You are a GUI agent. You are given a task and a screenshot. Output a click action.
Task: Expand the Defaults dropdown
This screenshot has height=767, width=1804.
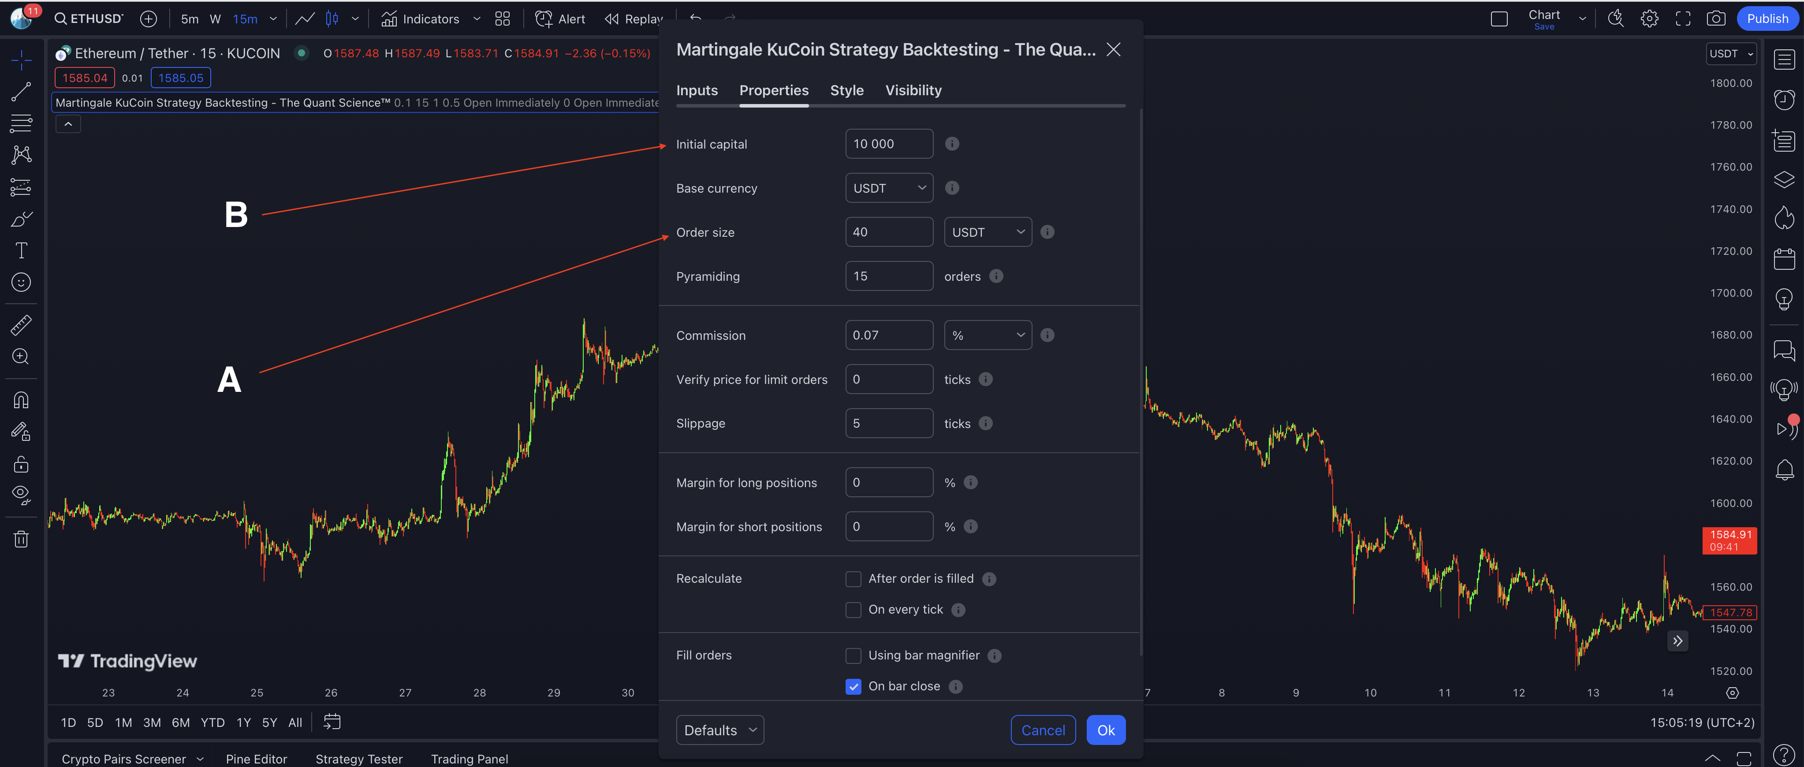point(719,730)
